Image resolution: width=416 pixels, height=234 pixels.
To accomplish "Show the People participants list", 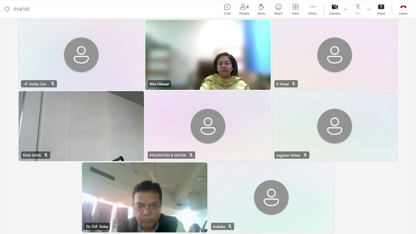I will pos(244,9).
